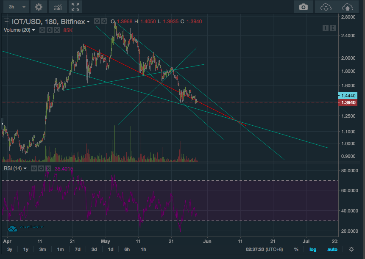Click the close price value 1.3940 in legend
Image resolution: width=365 pixels, height=259 pixels.
(x=194, y=22)
